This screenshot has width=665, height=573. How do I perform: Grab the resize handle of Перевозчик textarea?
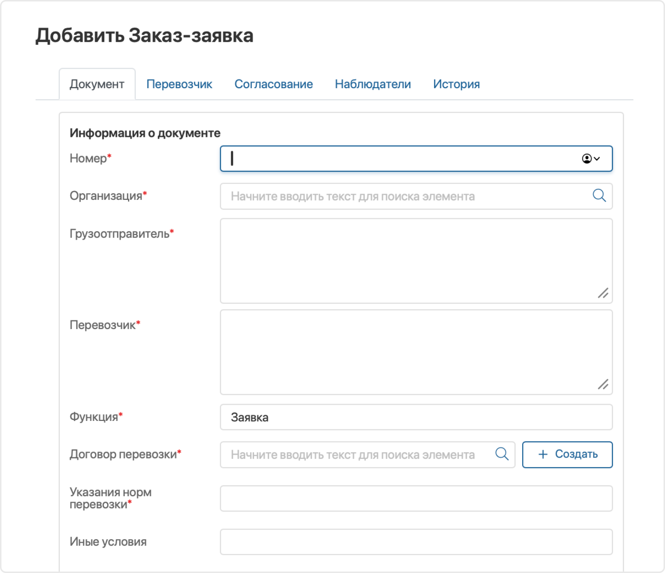click(603, 385)
